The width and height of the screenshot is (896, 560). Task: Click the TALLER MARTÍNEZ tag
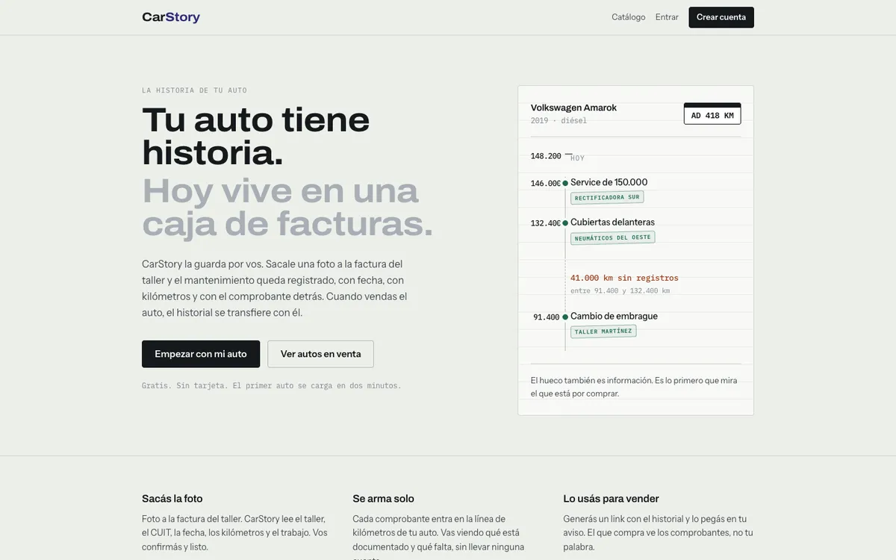[x=603, y=332]
